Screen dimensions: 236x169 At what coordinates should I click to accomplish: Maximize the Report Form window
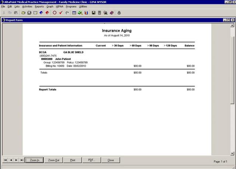click(229, 20)
